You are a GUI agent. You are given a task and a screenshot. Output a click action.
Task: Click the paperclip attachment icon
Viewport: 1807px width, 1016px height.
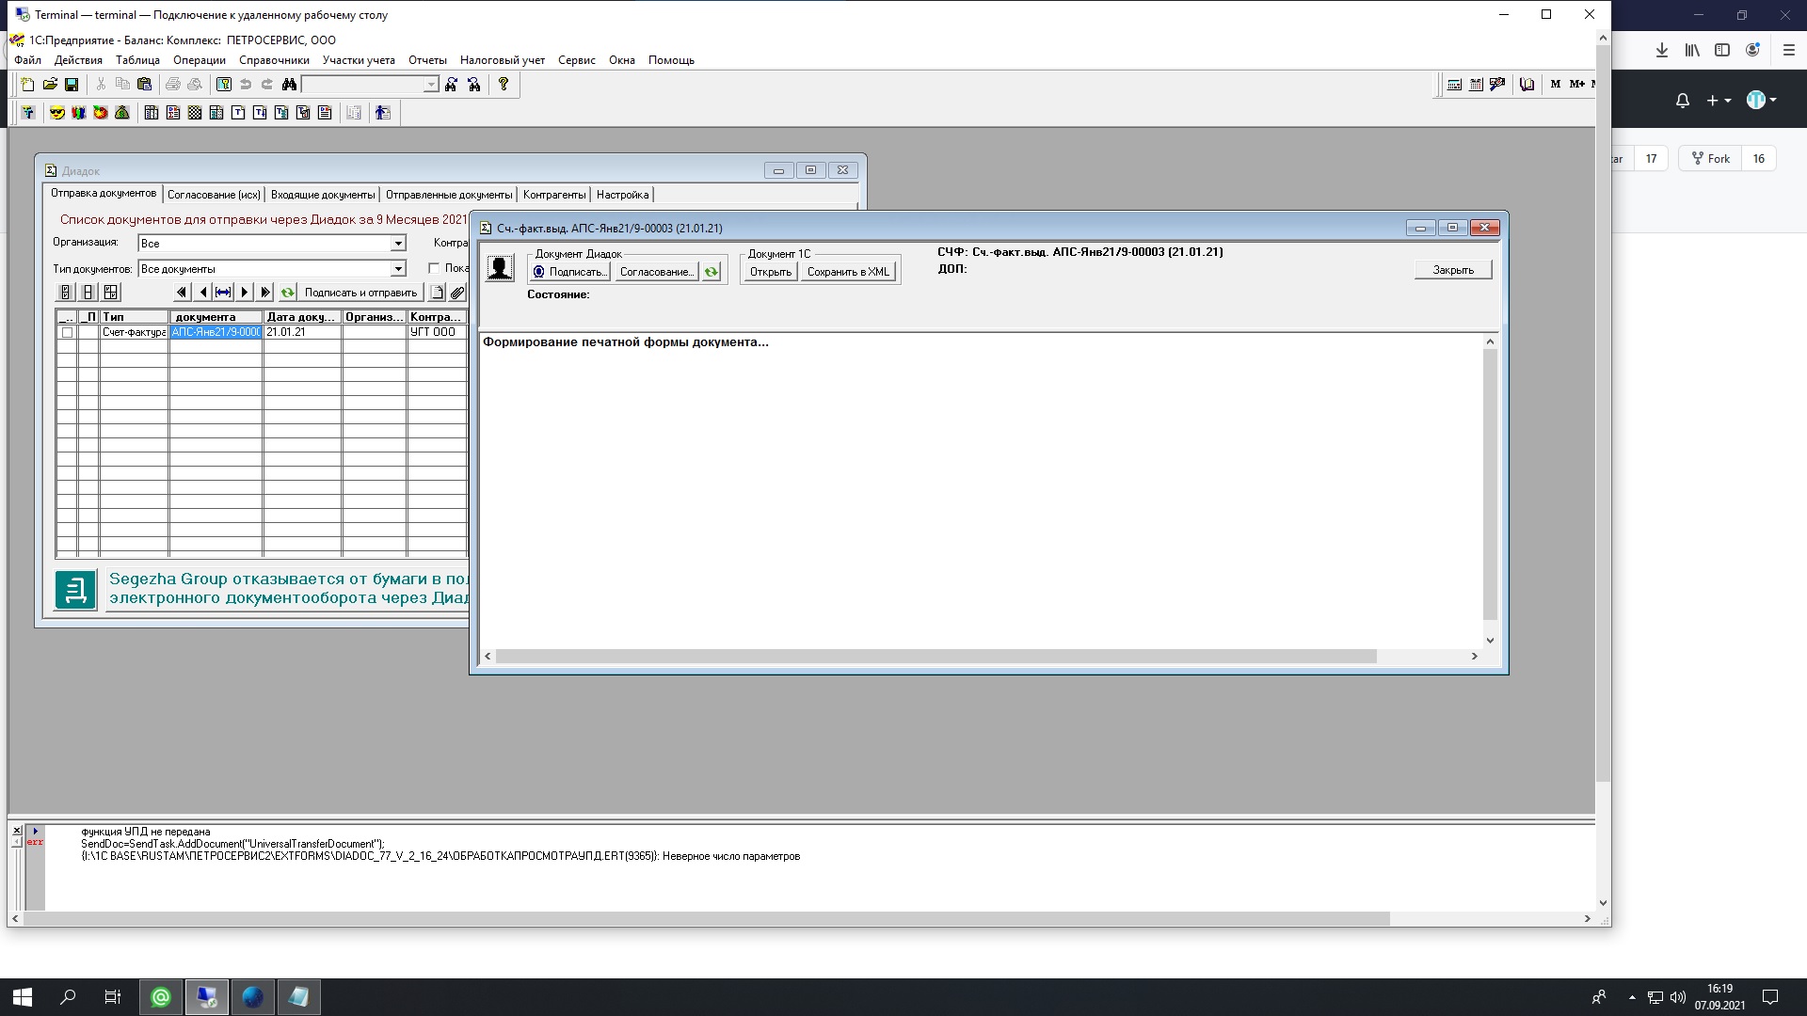[x=457, y=293]
